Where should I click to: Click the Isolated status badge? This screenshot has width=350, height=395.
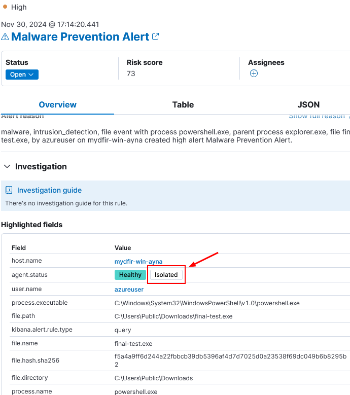tap(166, 275)
